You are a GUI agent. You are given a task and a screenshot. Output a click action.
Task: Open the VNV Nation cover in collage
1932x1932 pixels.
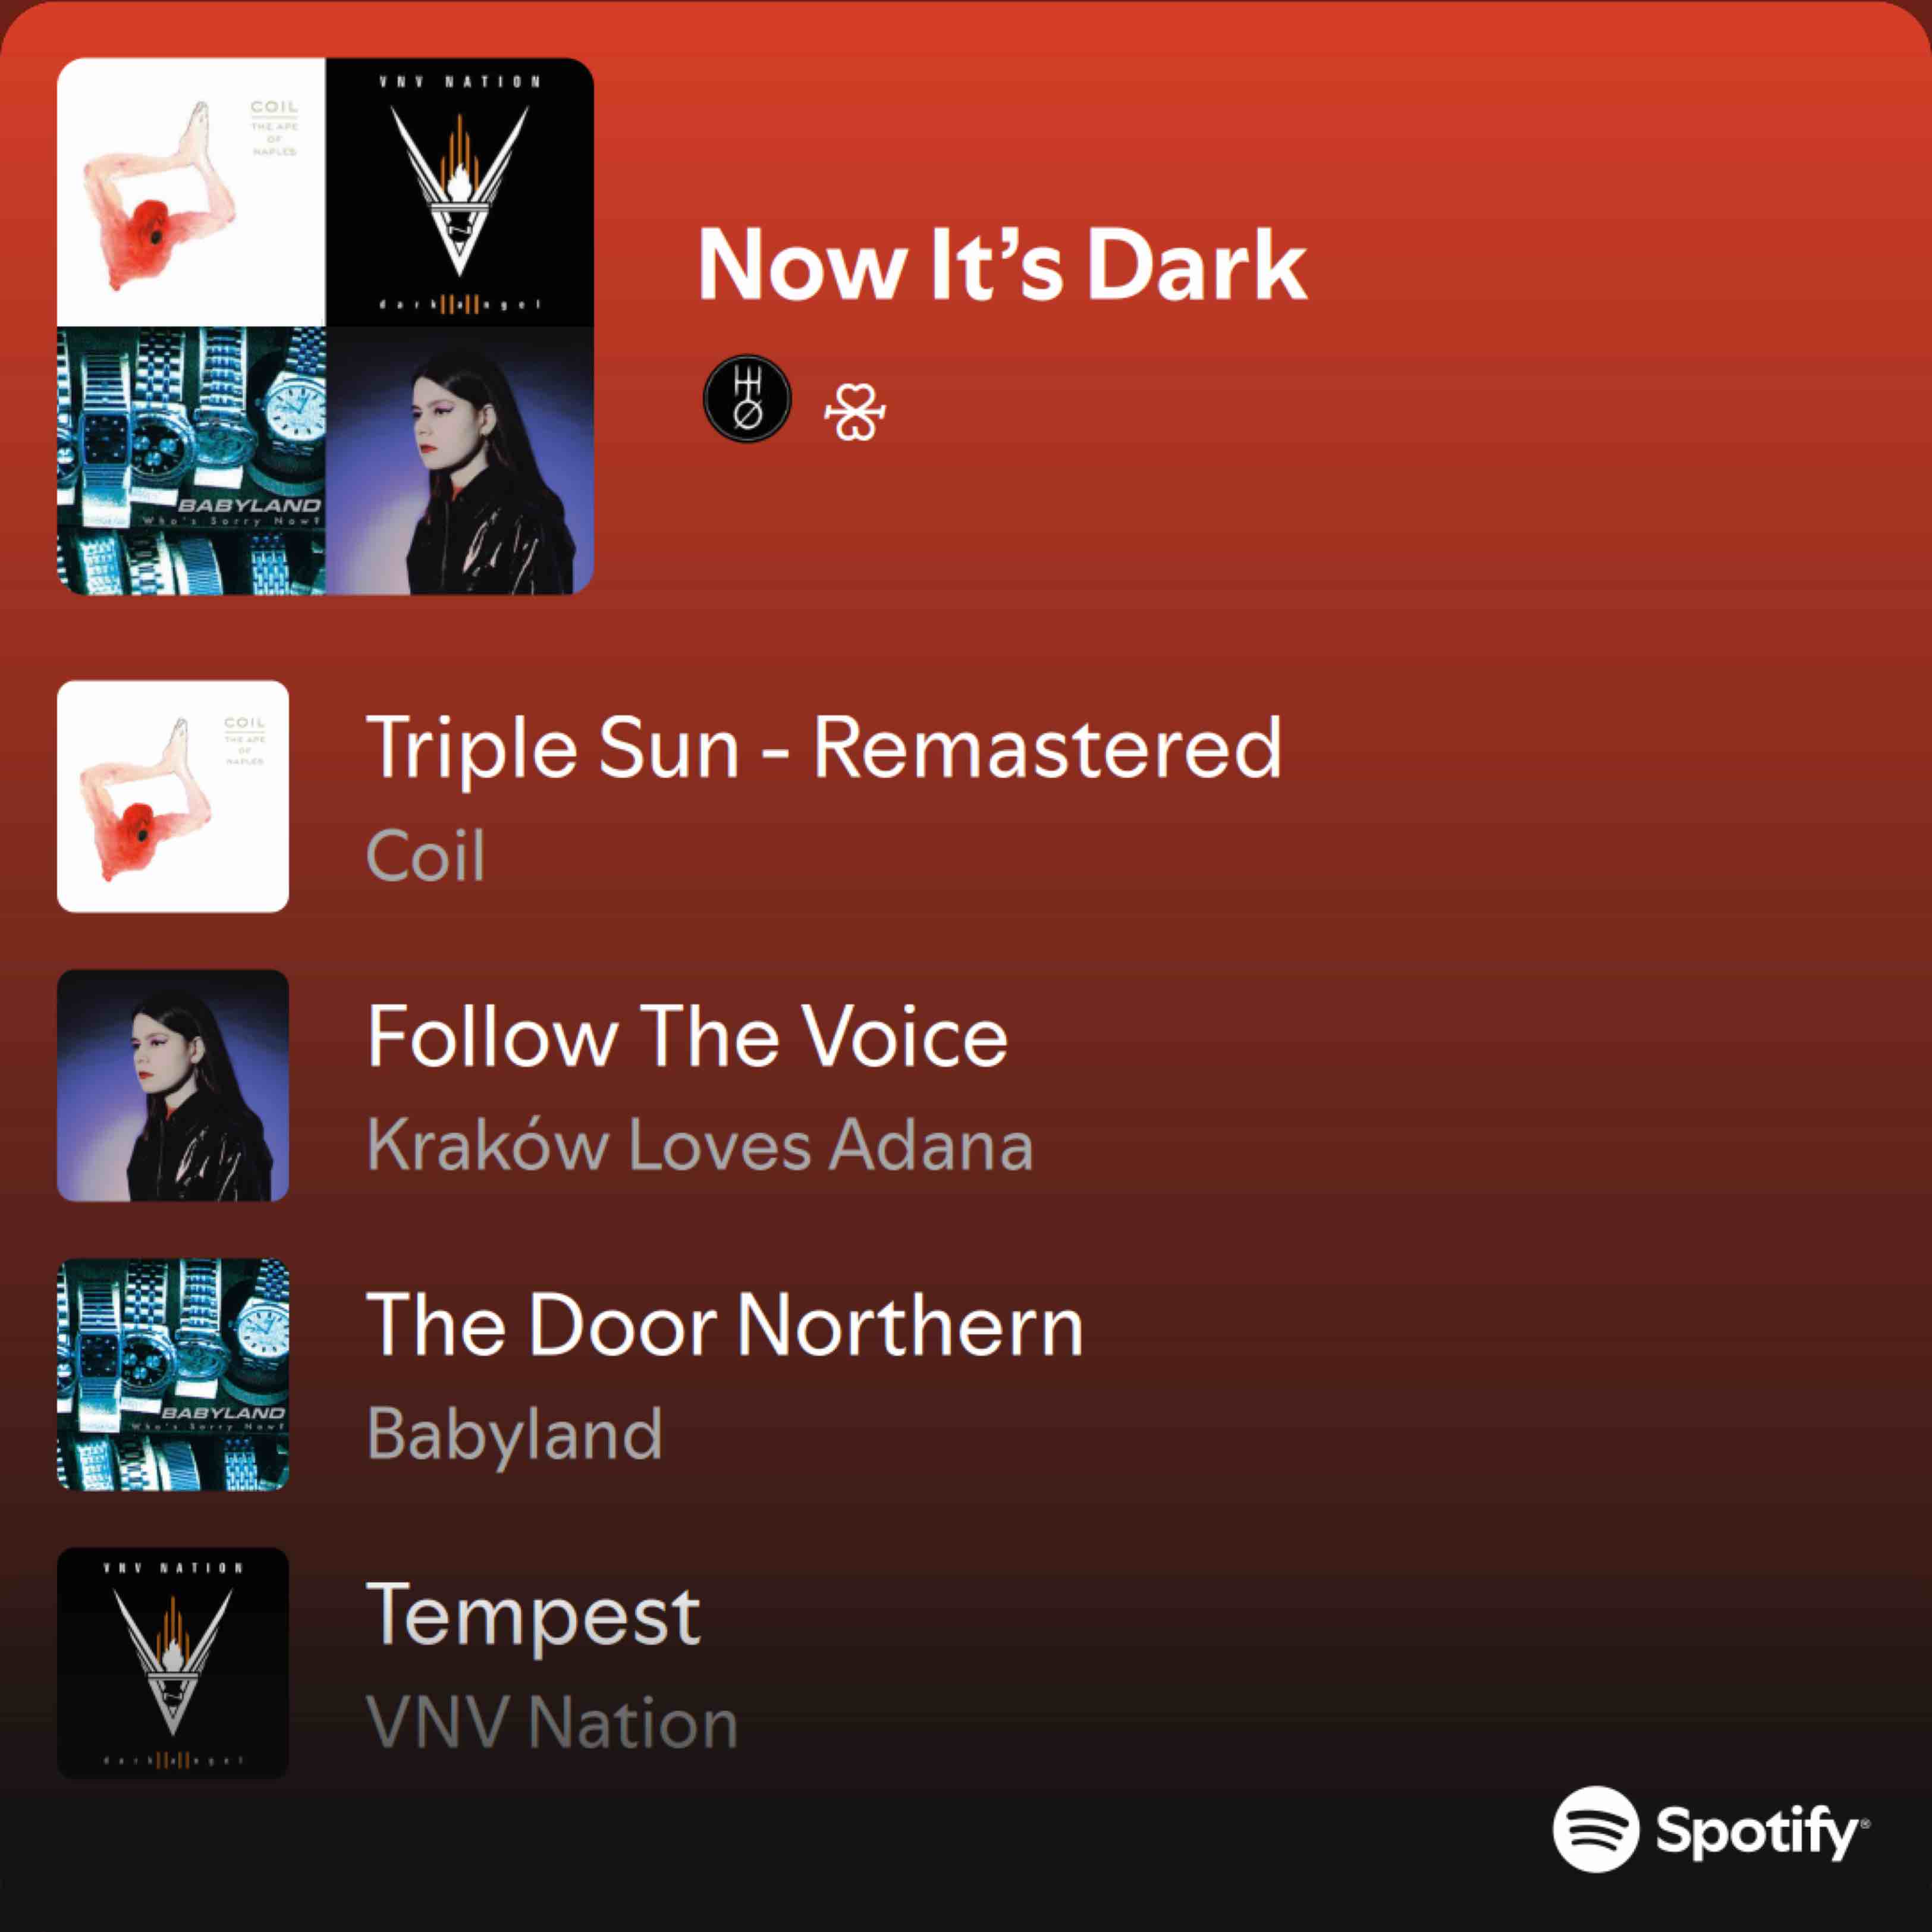[x=460, y=192]
